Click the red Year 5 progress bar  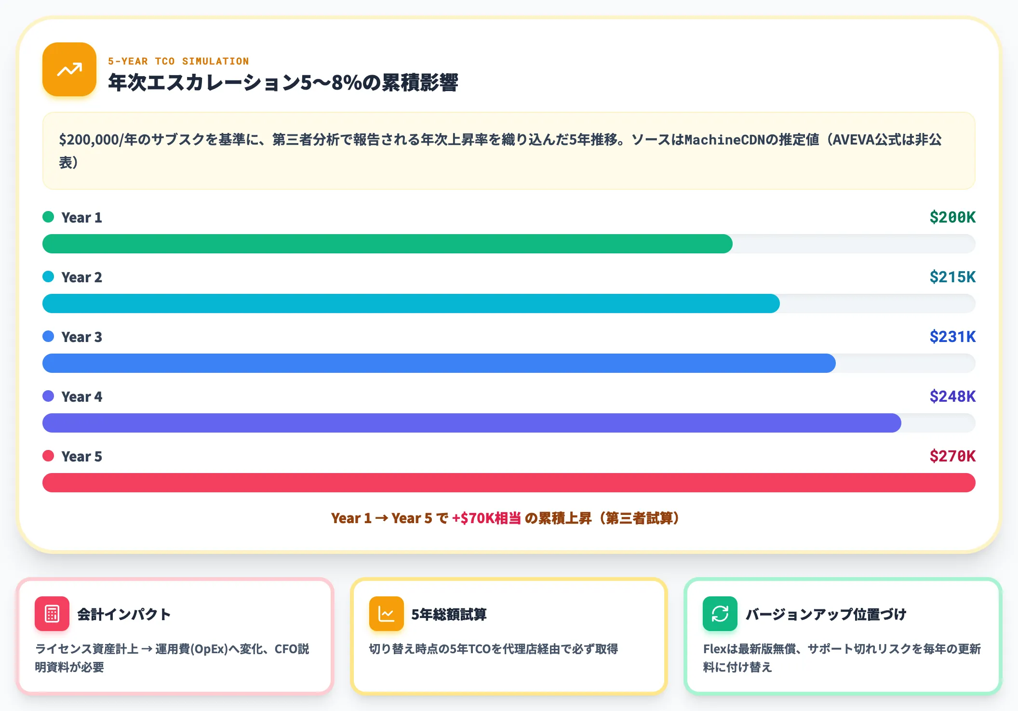(x=509, y=483)
